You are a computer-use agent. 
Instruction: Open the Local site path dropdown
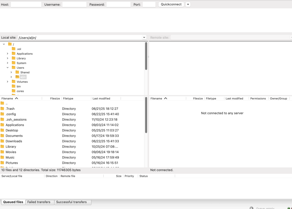click(x=144, y=37)
